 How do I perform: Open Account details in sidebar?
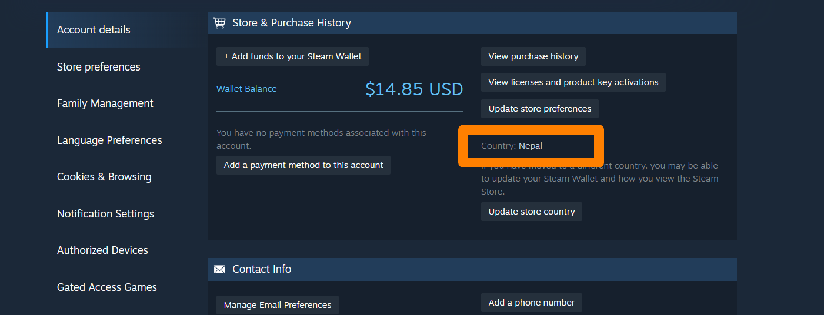pos(94,30)
